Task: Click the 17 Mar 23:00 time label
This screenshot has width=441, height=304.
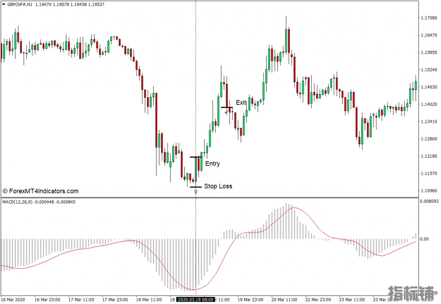Action: coord(115,300)
